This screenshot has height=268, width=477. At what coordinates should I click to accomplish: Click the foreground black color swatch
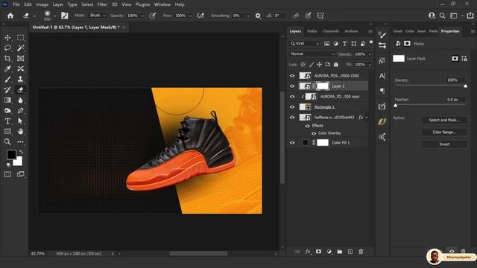tap(11, 154)
